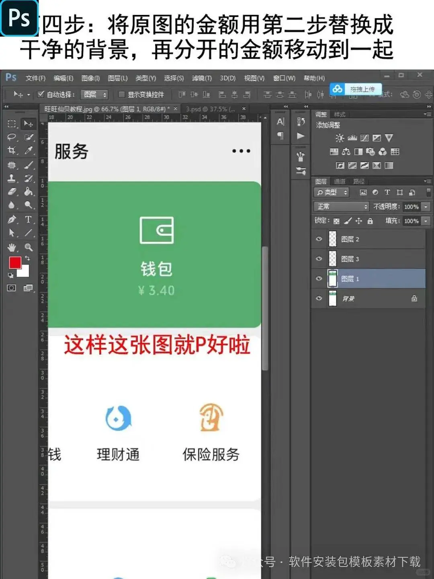Open the 编辑(E) menu
The width and height of the screenshot is (434, 579).
(x=63, y=78)
